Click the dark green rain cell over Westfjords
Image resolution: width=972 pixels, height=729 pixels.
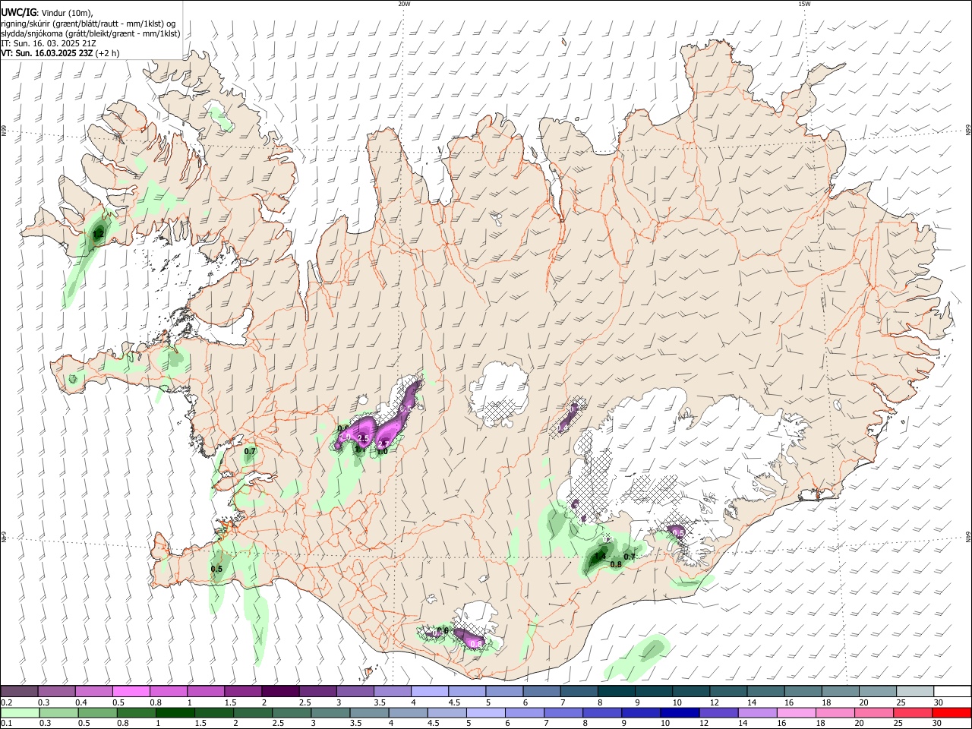(97, 233)
